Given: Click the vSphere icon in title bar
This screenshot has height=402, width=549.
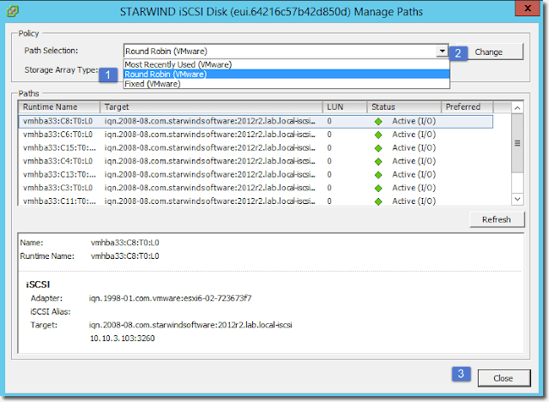Looking at the screenshot, I should 13,11.
